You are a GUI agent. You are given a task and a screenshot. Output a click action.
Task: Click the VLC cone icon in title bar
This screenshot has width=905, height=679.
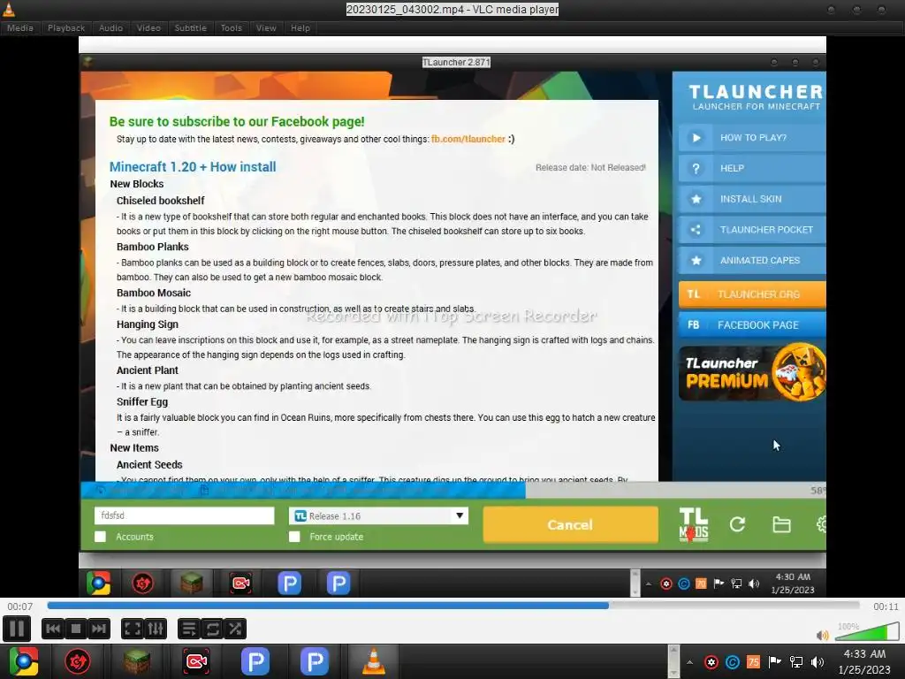point(9,9)
